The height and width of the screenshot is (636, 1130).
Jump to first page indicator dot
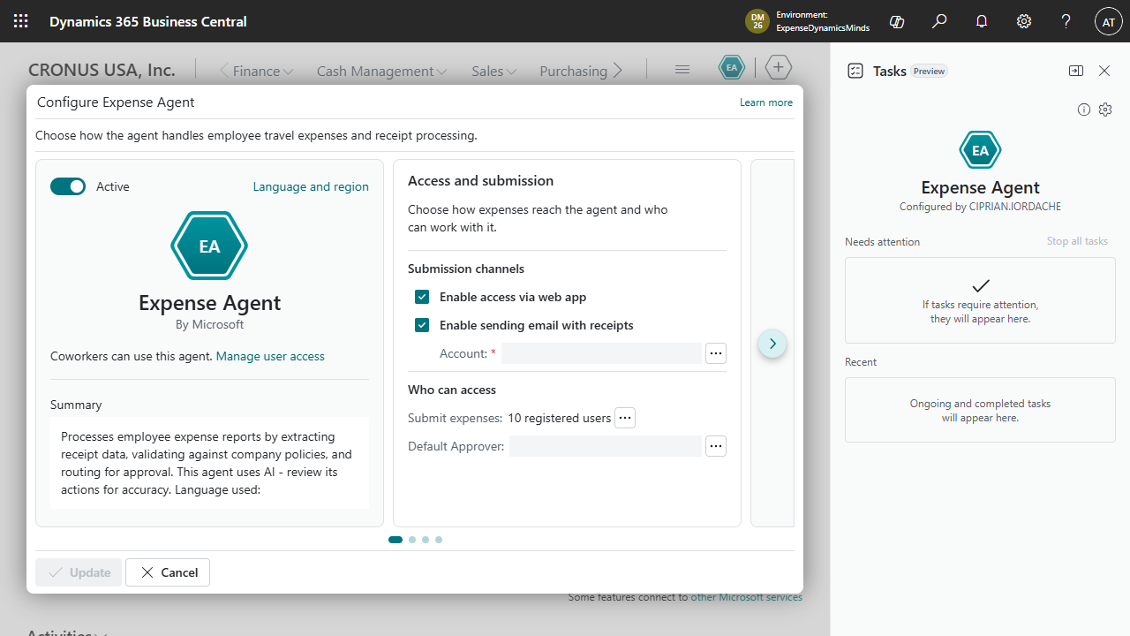tap(395, 540)
